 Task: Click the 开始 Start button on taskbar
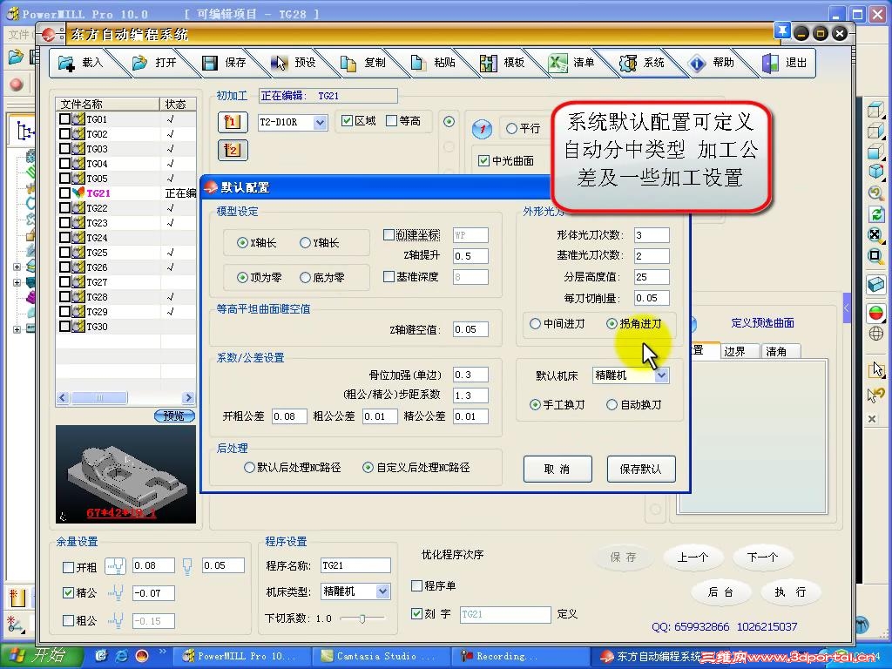point(42,656)
